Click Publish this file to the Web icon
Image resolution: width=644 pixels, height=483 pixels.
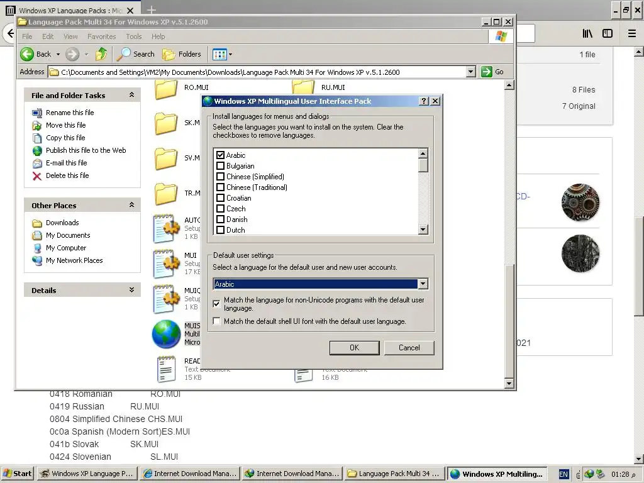click(37, 150)
